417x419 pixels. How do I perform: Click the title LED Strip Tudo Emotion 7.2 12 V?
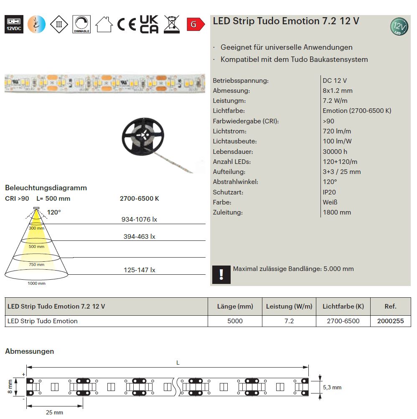click(x=286, y=21)
